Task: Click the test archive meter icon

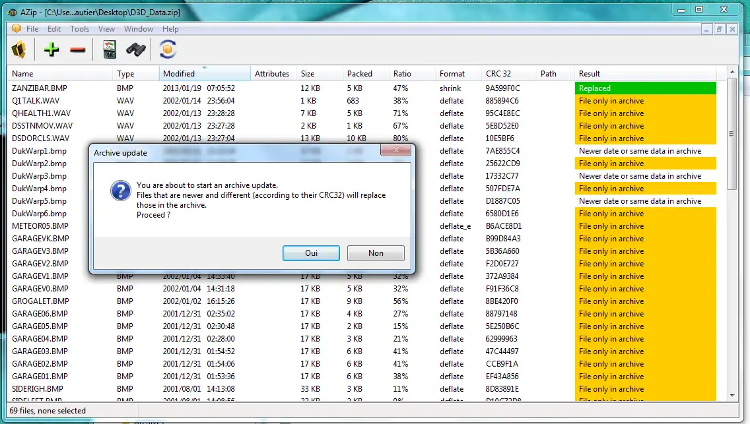Action: pyautogui.click(x=110, y=49)
